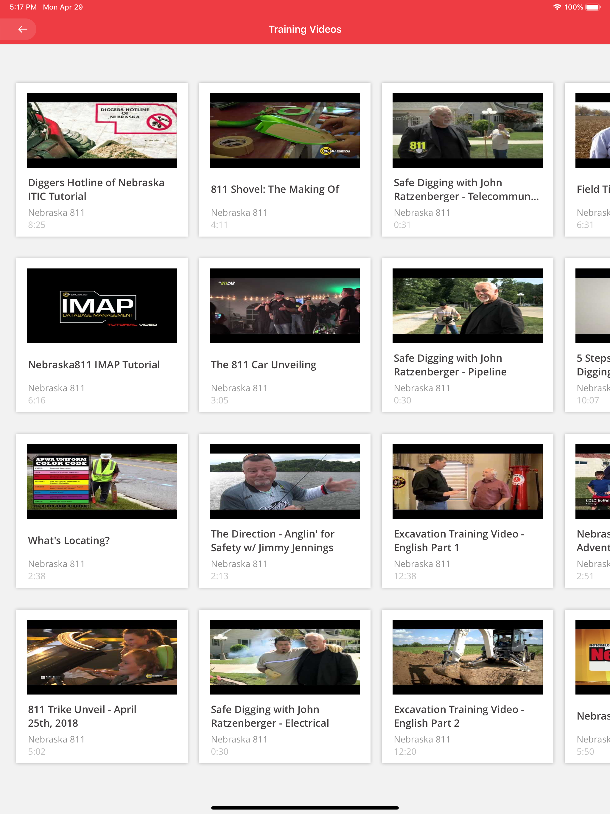Click the 6:16 duration of IMAP Tutorial

(x=37, y=400)
